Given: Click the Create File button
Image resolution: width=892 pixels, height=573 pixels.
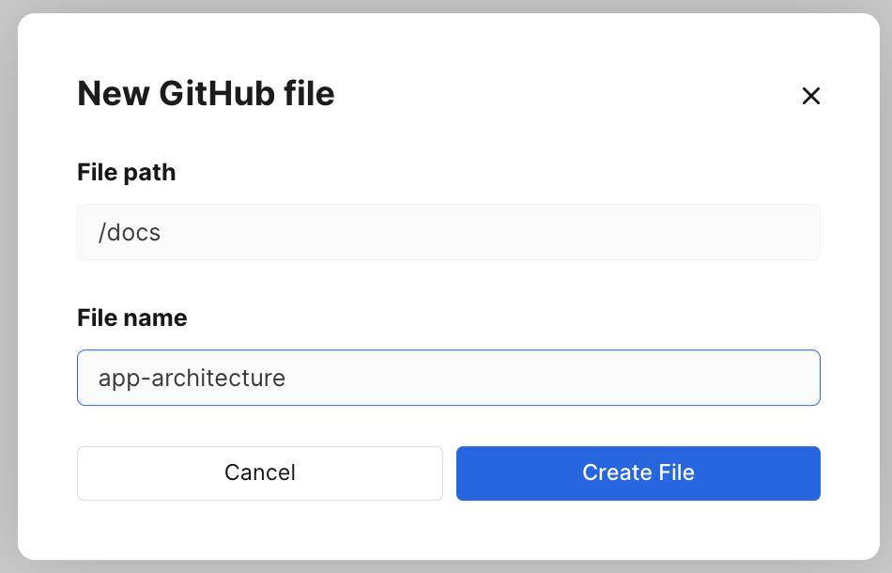Looking at the screenshot, I should click(638, 473).
